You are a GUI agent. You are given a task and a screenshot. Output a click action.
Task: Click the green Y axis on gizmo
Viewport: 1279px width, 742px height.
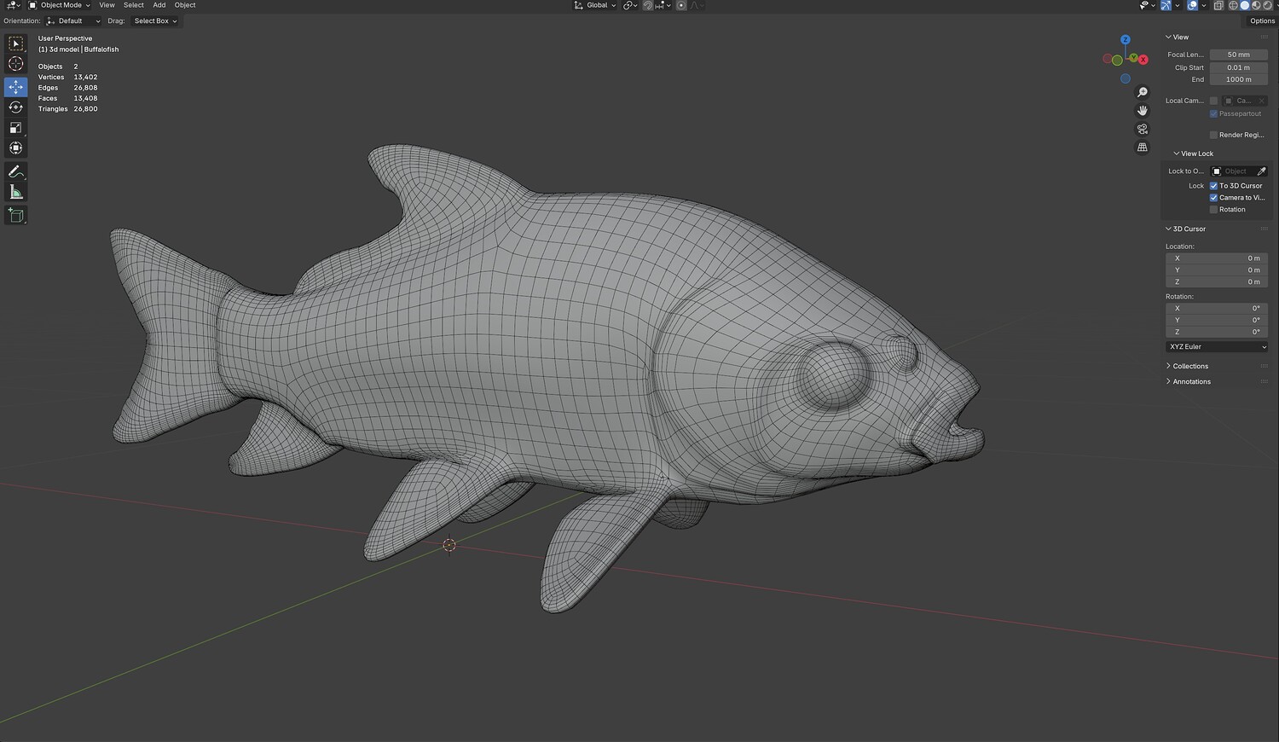(x=1133, y=59)
